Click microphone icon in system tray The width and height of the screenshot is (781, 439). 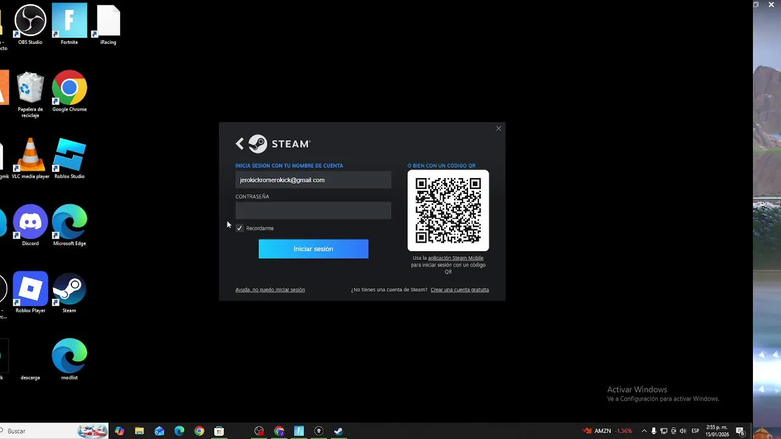tap(654, 431)
